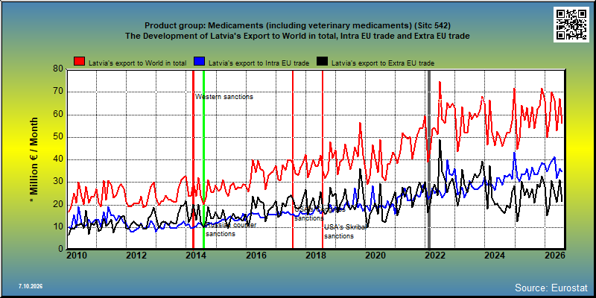Select legend text 'Latvia's export to Extra EU trade'
596x298 pixels.
point(383,63)
